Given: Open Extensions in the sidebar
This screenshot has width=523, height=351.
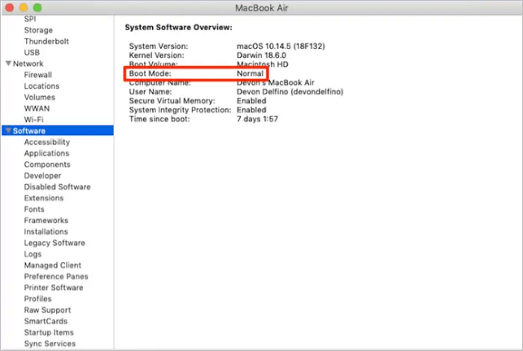Looking at the screenshot, I should point(43,198).
